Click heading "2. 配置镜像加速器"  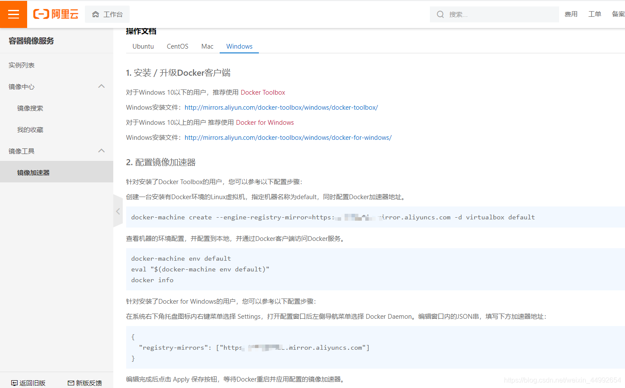click(161, 162)
